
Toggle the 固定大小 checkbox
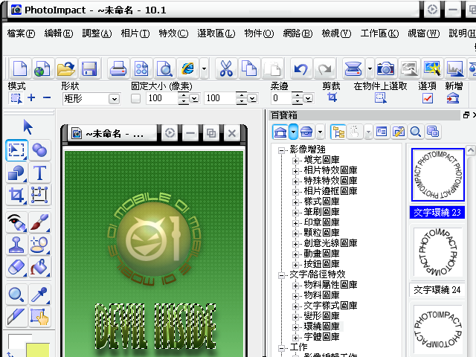135,98
